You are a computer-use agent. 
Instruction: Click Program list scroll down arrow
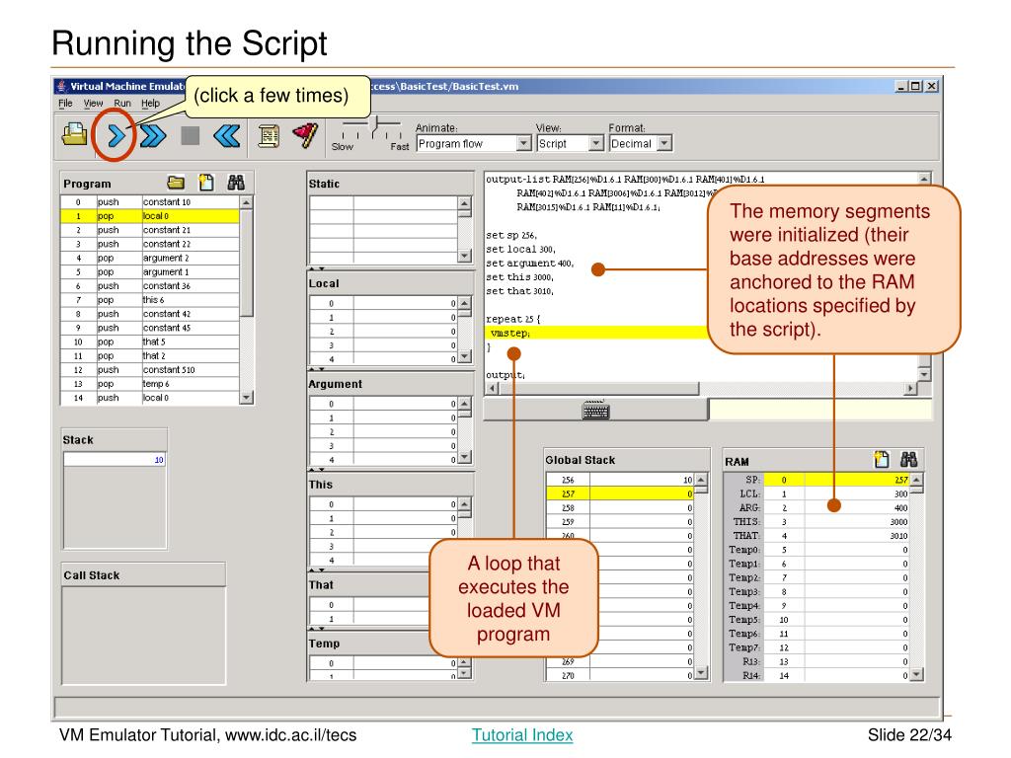246,398
